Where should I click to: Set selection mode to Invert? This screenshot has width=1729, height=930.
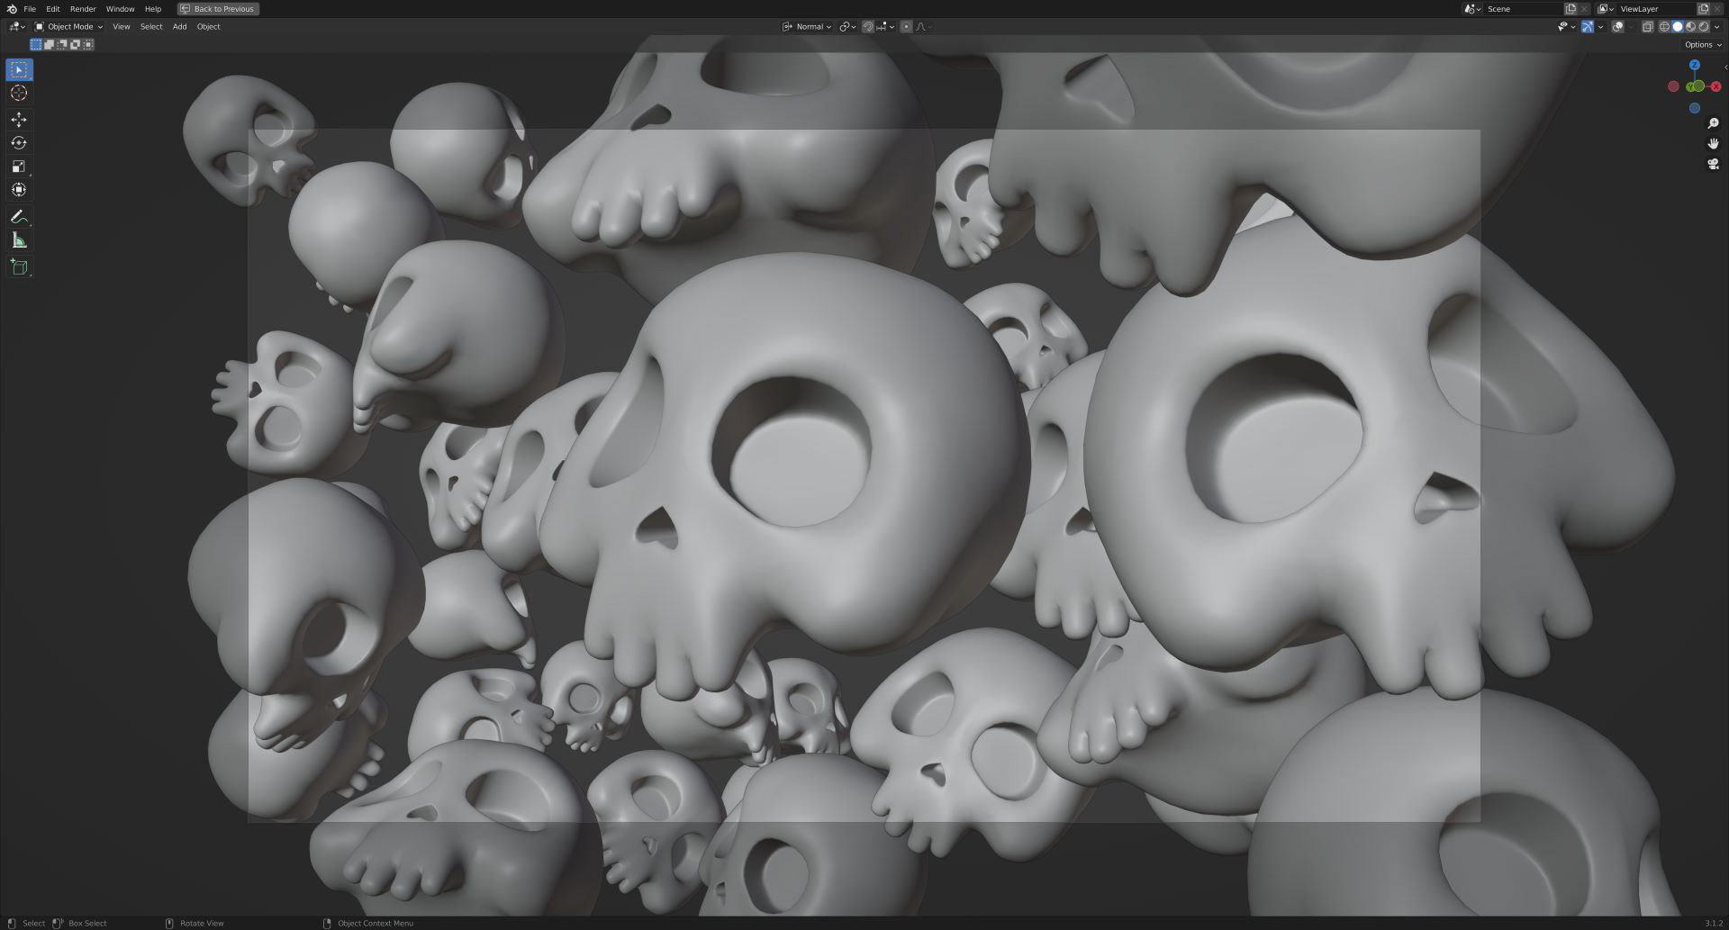coord(75,44)
